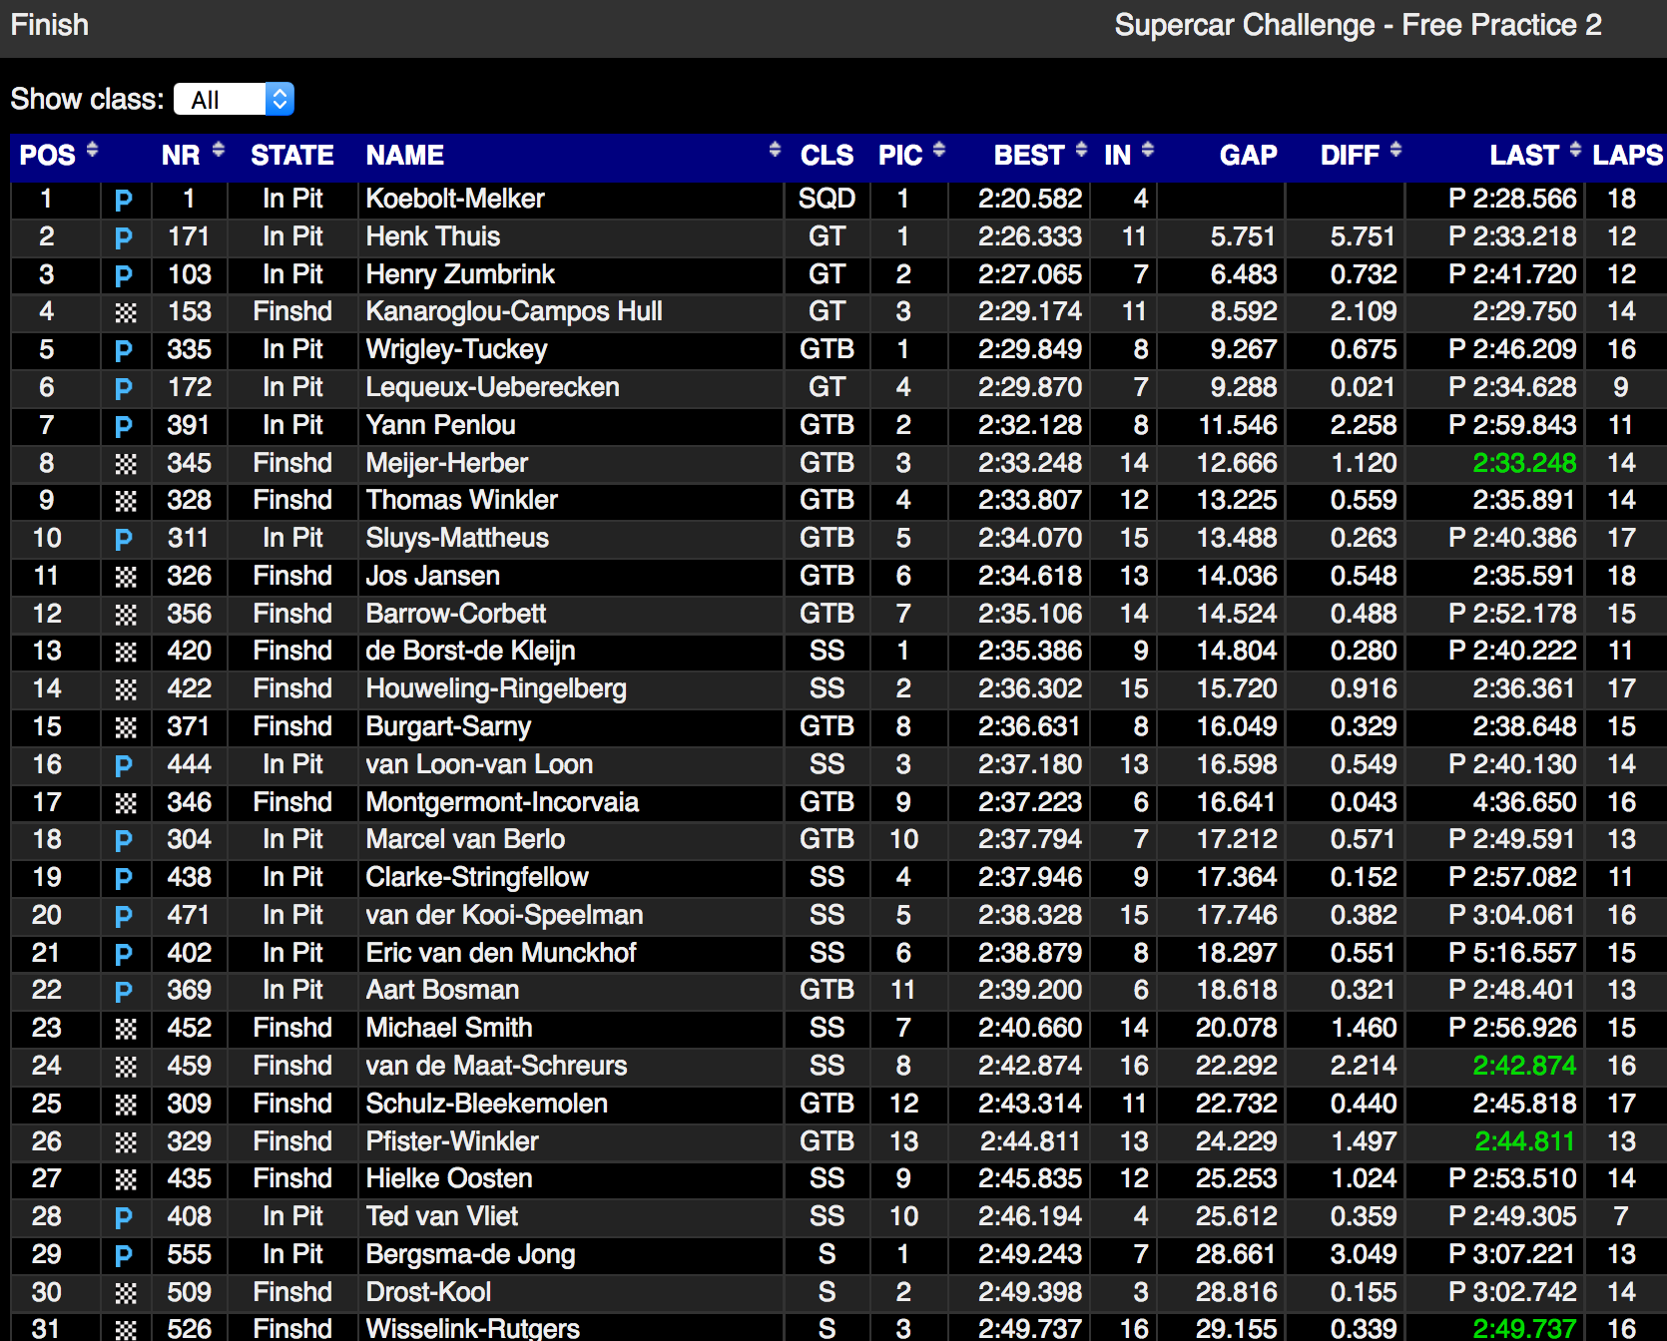Image resolution: width=1667 pixels, height=1341 pixels.
Task: Select driver name Henk Thuis
Action: tap(432, 236)
